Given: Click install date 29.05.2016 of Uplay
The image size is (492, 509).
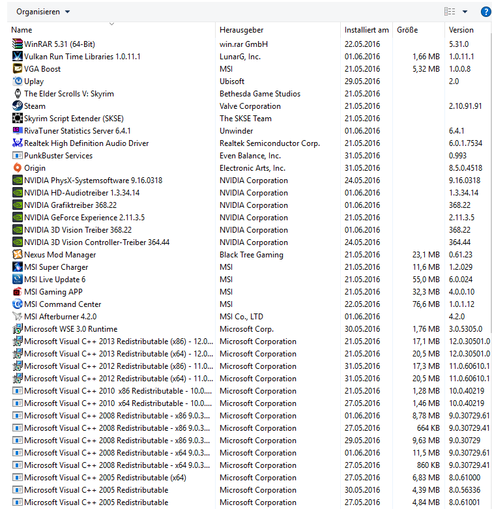Looking at the screenshot, I should pyautogui.click(x=362, y=81).
